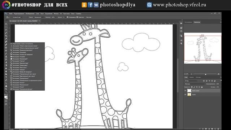
Task: Toggle lock position icon
Action: pyautogui.click(x=197, y=87)
